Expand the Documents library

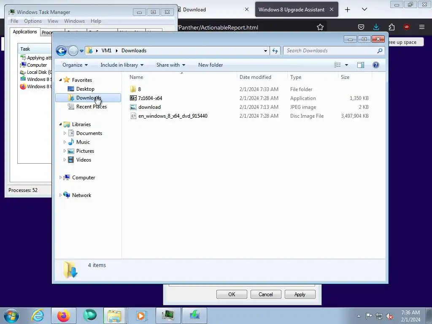pyautogui.click(x=65, y=133)
